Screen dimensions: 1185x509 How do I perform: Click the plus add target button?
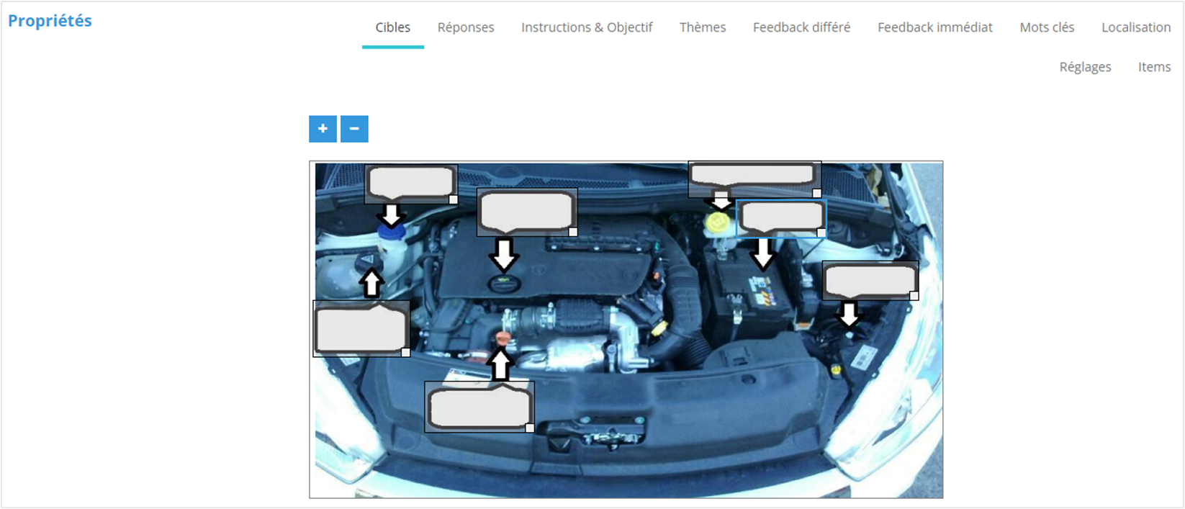click(x=323, y=129)
